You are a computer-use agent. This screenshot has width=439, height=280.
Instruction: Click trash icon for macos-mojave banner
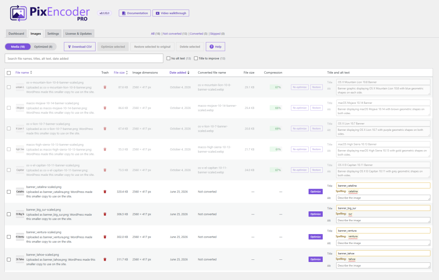pos(105,108)
